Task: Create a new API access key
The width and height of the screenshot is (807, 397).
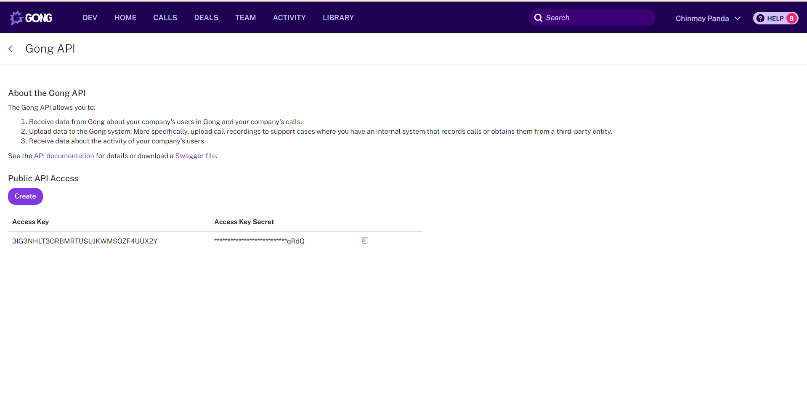Action: coord(25,196)
